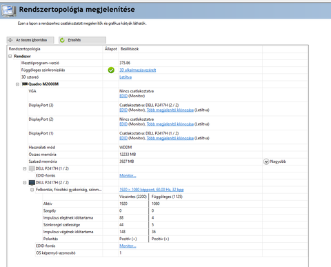The image size is (331, 267).
Task: Open the Letiltva 3D stereo link
Action: pos(126,77)
